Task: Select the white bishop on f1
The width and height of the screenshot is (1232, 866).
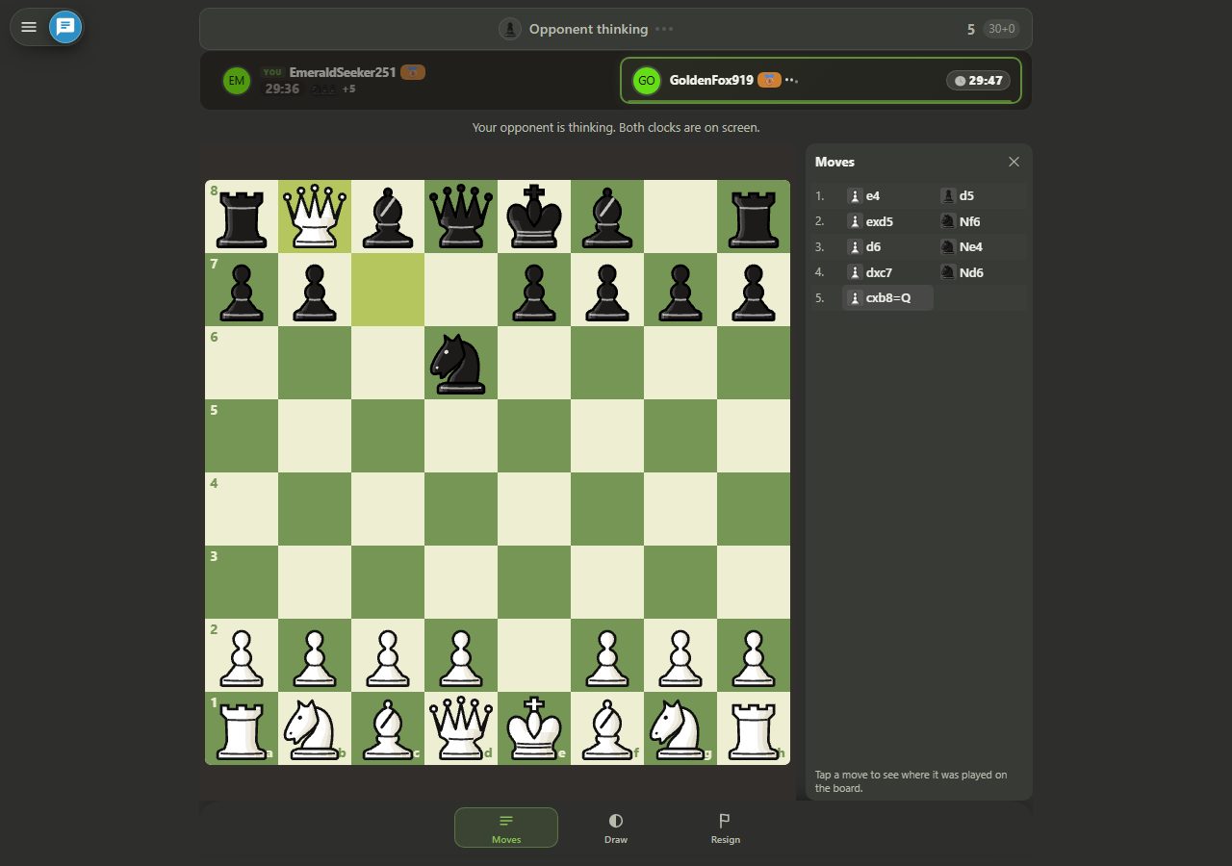Action: [x=607, y=728]
